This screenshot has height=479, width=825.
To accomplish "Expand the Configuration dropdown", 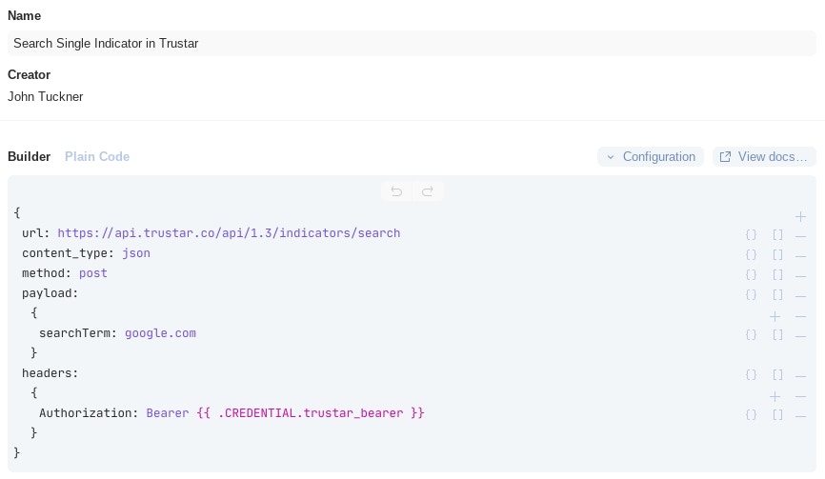I will click(651, 157).
